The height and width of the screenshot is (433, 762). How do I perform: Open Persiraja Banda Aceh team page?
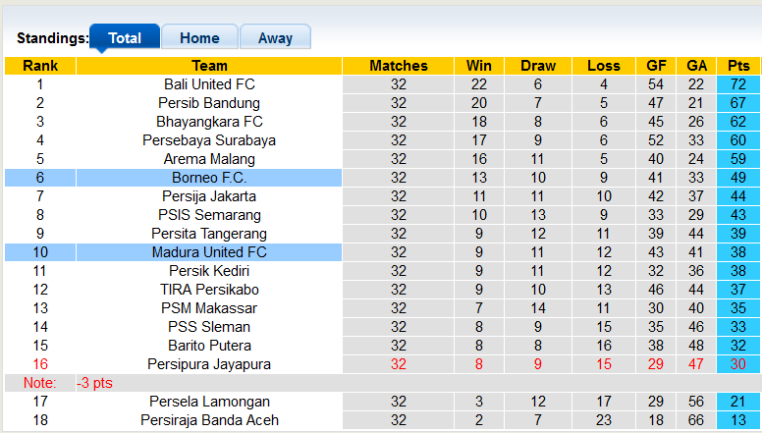209,420
